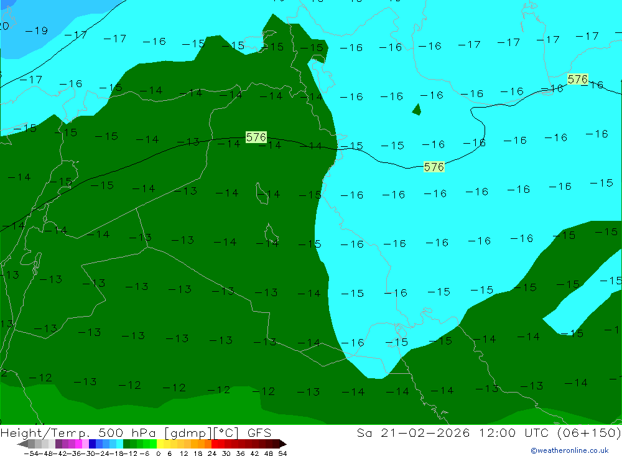
Task: Click the small green triangle in cyan area
Action: pos(417,109)
